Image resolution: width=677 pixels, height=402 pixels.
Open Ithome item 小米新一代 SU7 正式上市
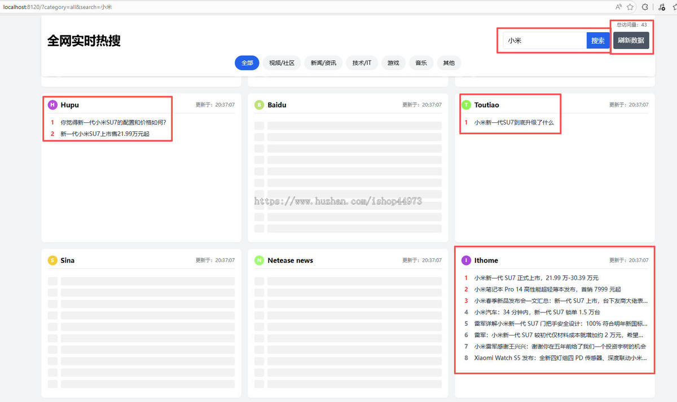[x=536, y=278]
